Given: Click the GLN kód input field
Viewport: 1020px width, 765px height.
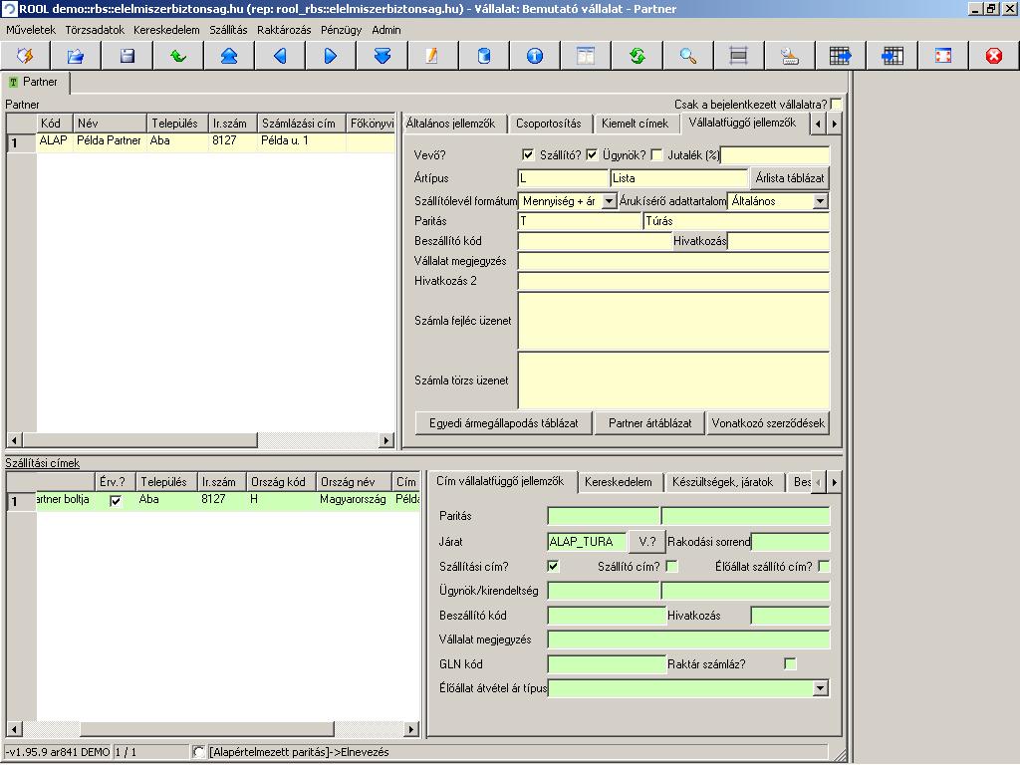Looking at the screenshot, I should [607, 664].
